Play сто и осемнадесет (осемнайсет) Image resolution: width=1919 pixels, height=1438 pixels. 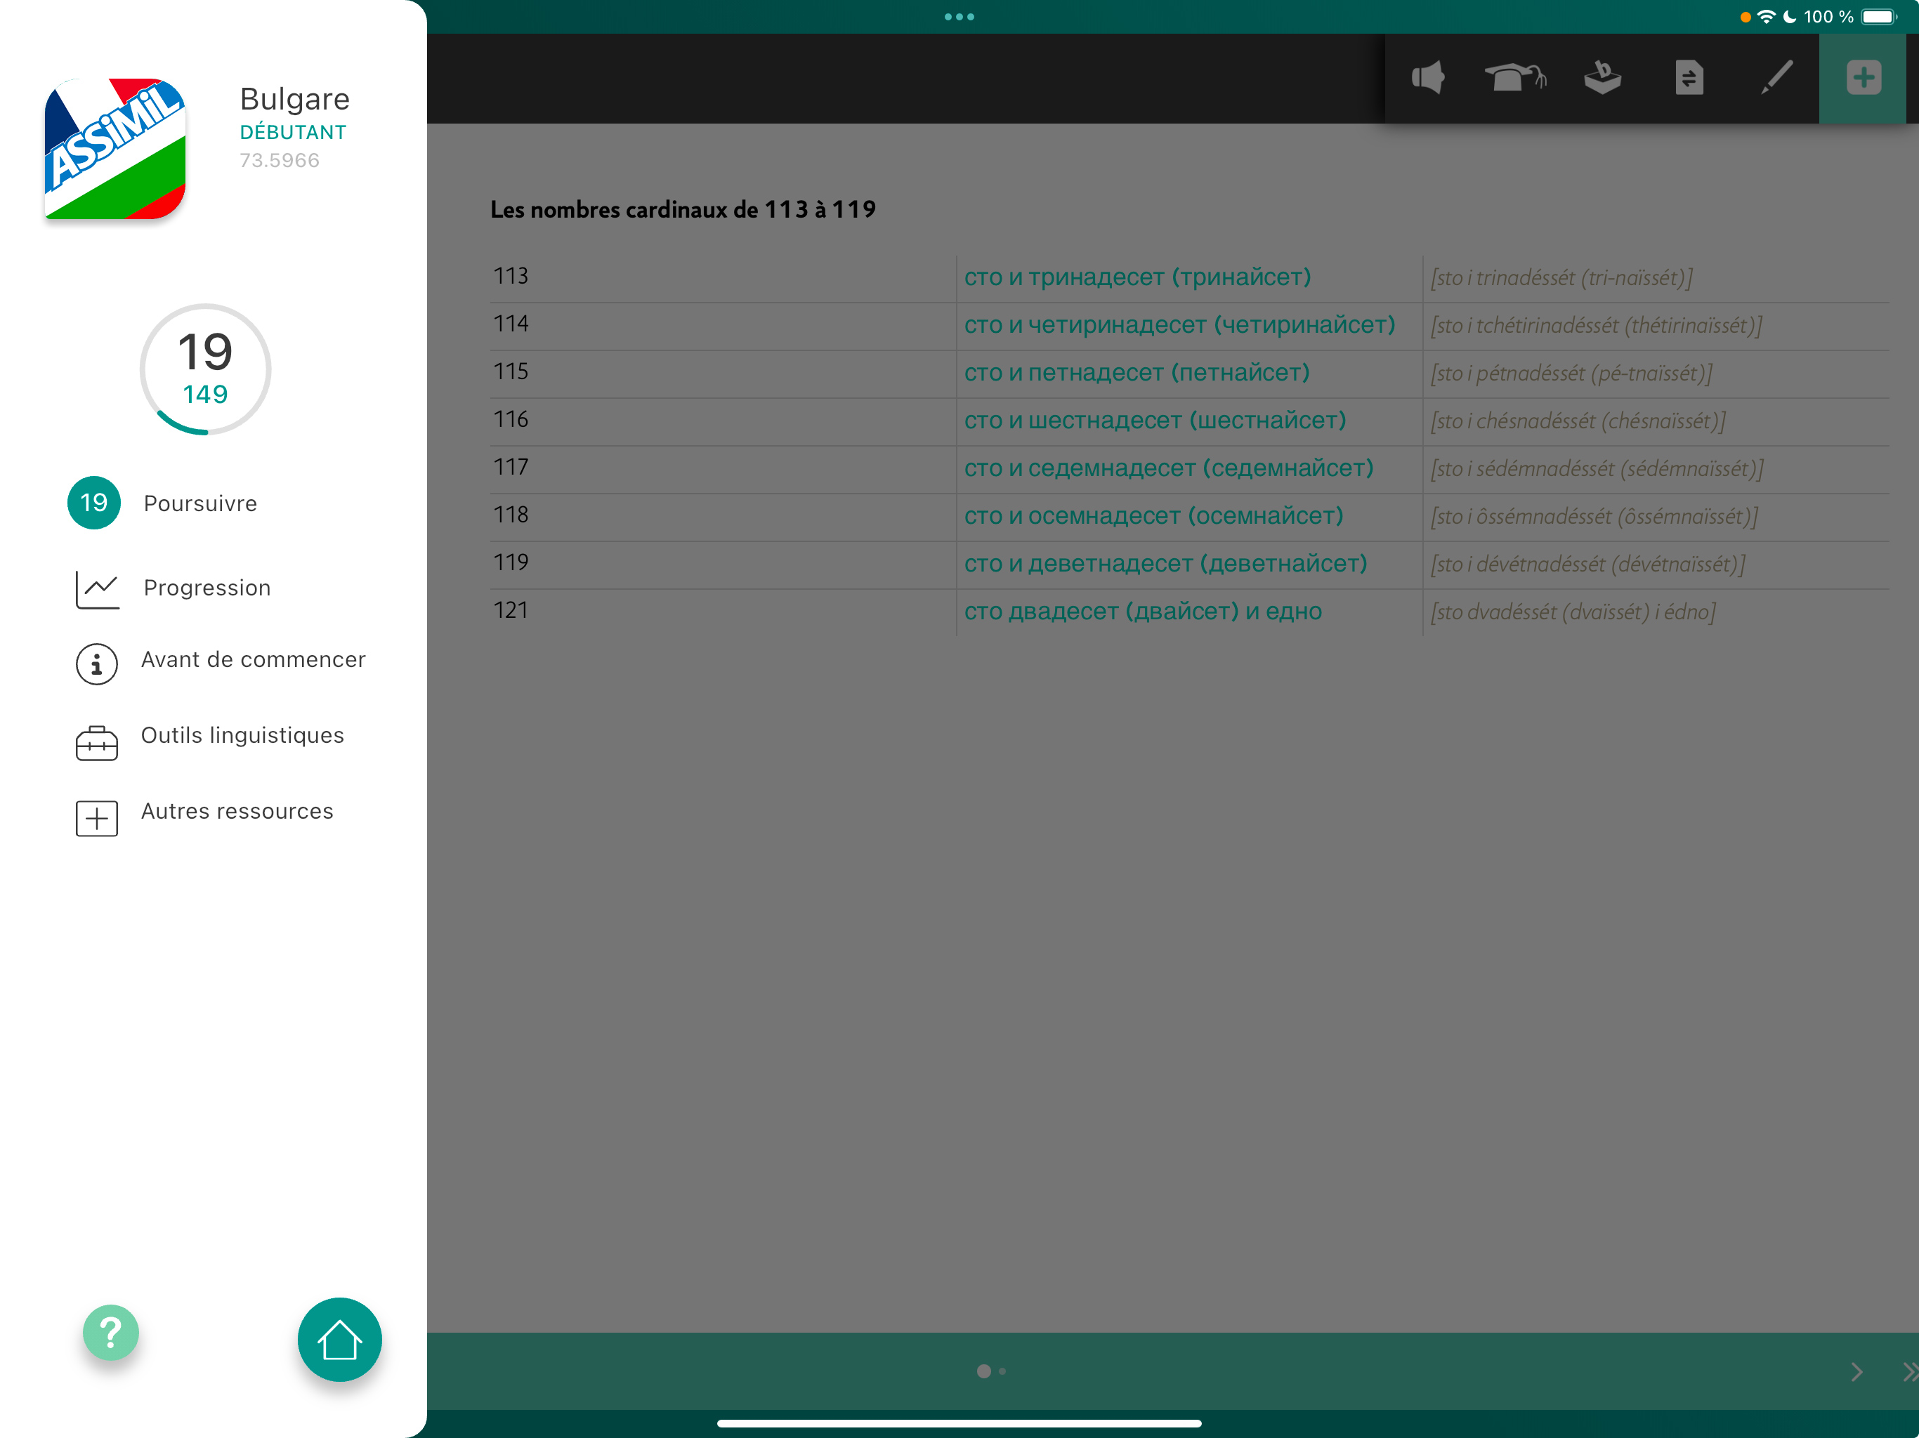click(x=1154, y=516)
